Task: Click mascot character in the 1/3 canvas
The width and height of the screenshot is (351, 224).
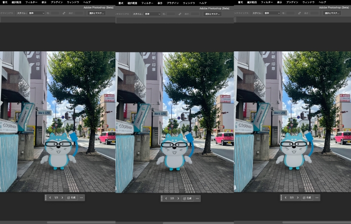Action: tap(59, 151)
